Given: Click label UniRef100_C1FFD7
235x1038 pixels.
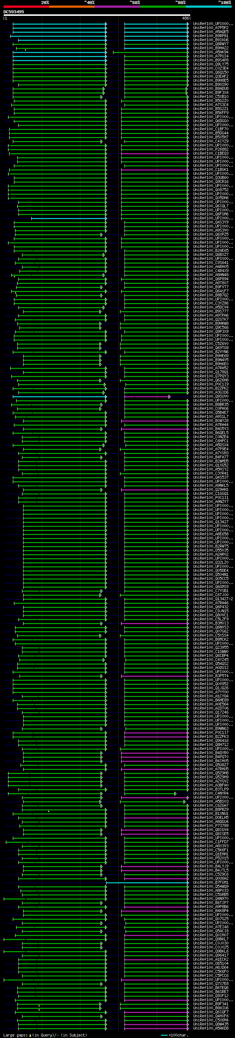Looking at the screenshot, I should coord(211,842).
